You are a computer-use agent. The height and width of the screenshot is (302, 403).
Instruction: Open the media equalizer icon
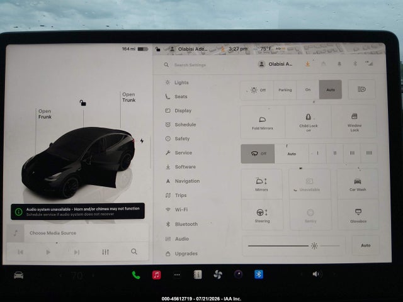tap(105, 252)
